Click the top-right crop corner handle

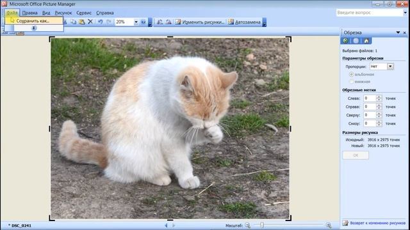click(x=289, y=39)
